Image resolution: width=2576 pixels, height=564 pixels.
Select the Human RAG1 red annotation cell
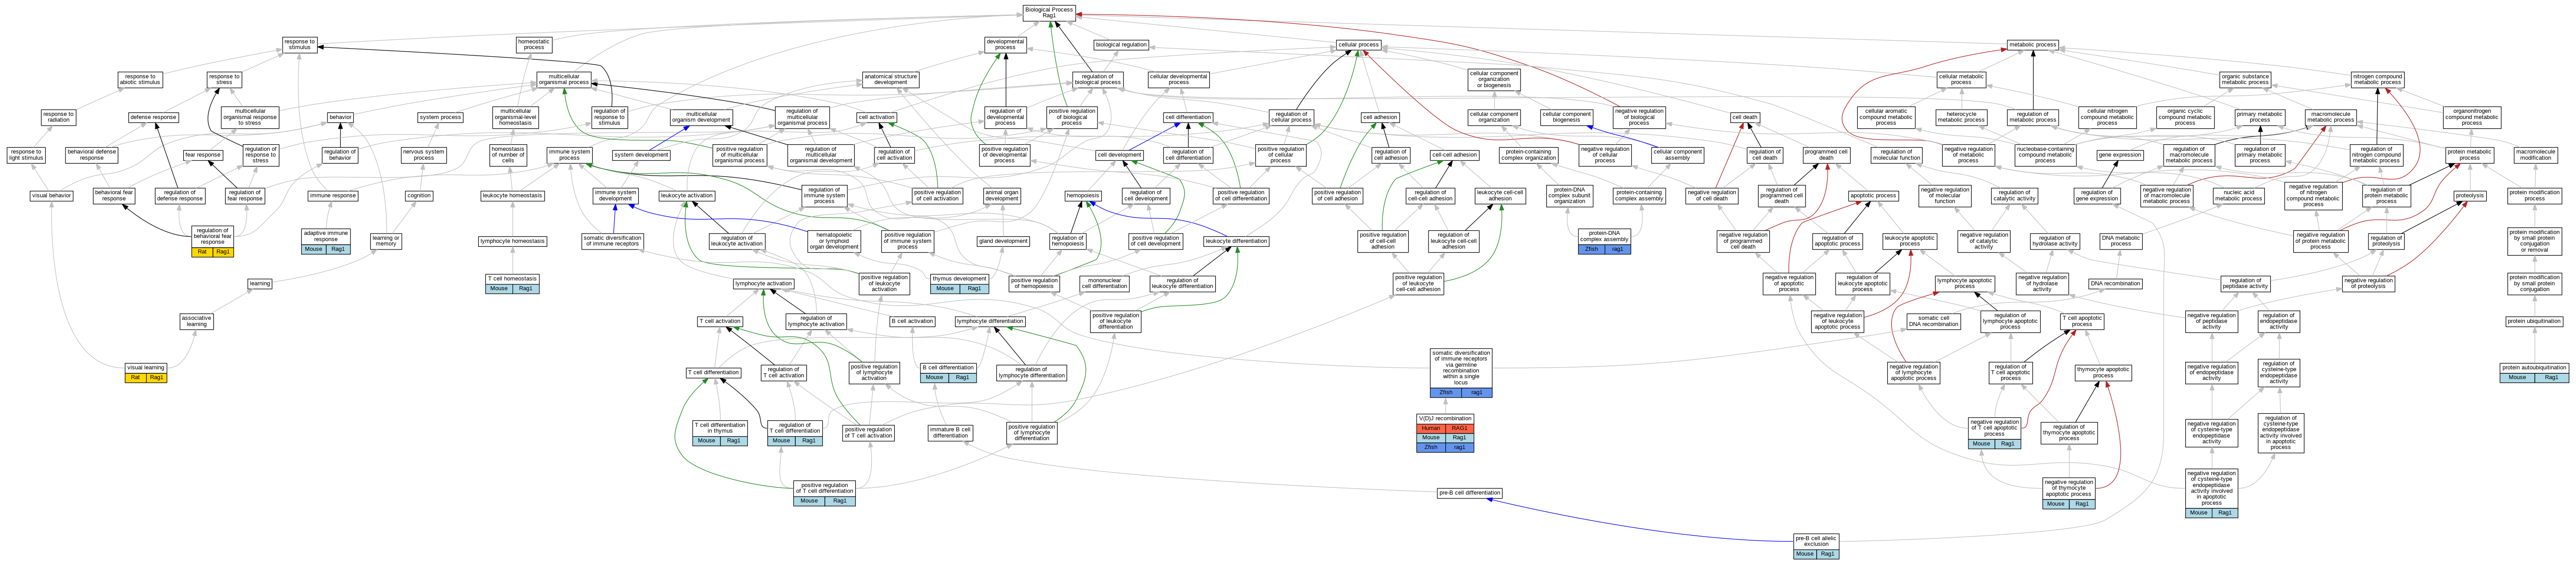[x=1445, y=428]
